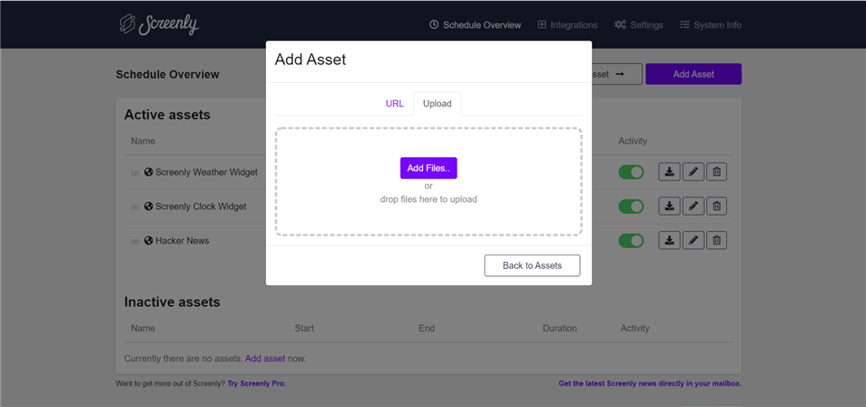Switch off the Hacker News activity toggle
866x407 pixels.
[631, 241]
